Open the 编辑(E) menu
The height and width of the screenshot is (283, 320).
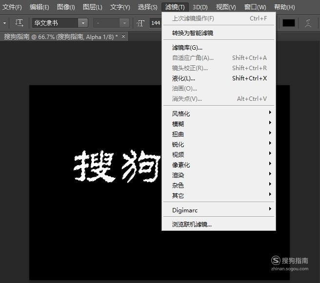(x=40, y=7)
